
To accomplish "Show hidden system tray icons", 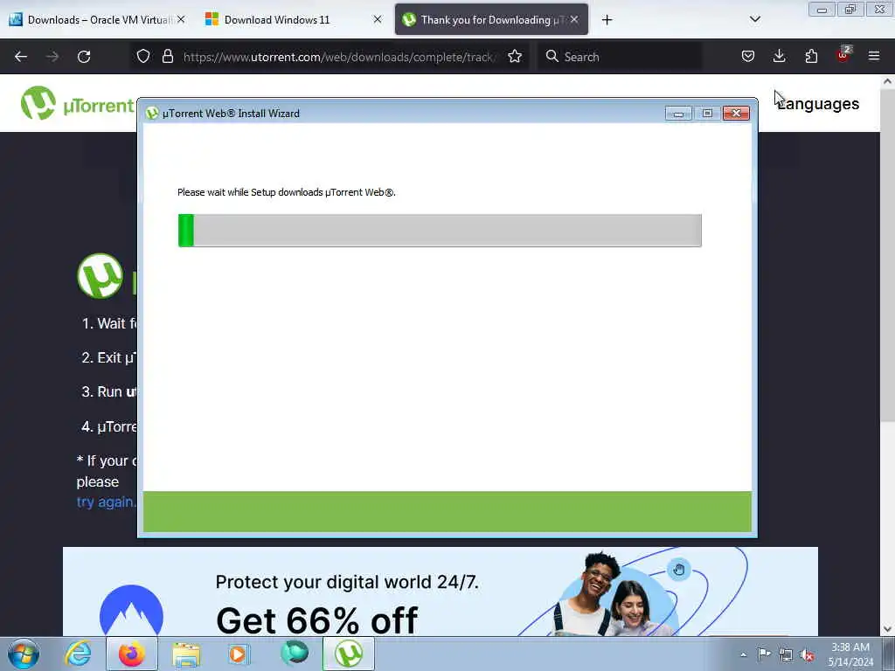I will 743,654.
